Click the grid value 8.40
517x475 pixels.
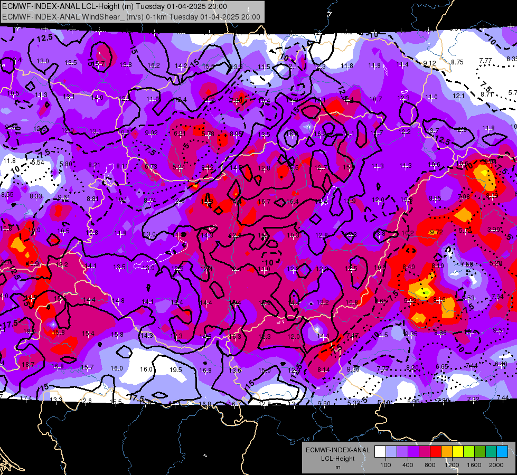[409, 267]
